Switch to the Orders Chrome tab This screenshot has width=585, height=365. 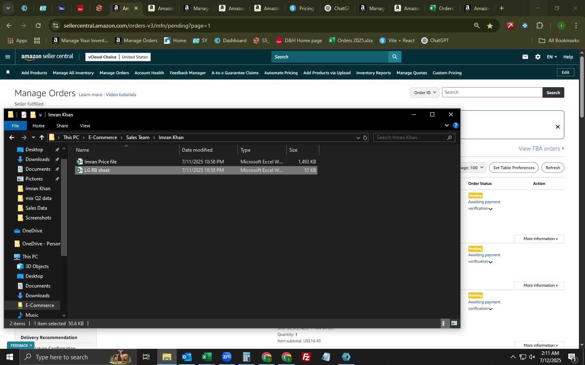pyautogui.click(x=442, y=8)
